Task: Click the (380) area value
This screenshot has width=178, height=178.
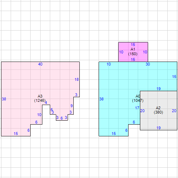Action: coord(158,112)
